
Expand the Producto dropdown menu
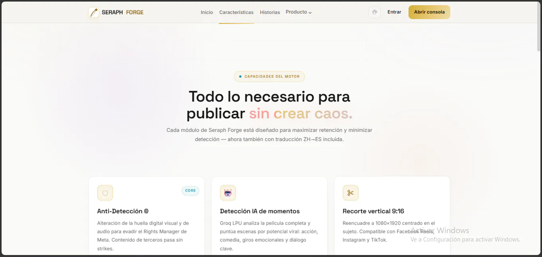point(298,12)
